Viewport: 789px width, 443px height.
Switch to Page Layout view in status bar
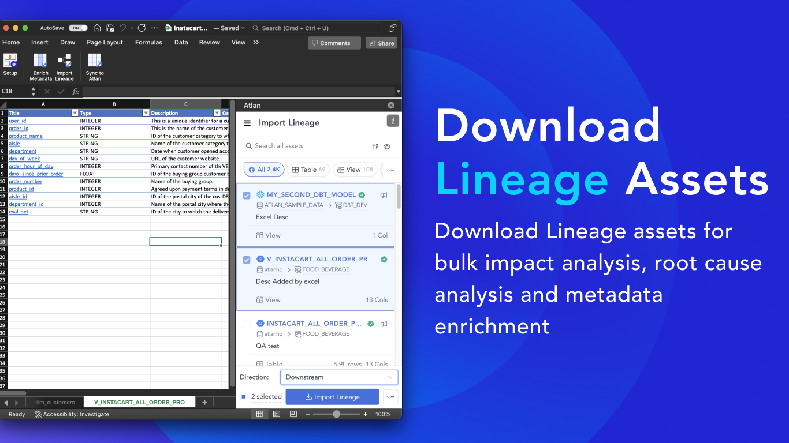point(277,414)
